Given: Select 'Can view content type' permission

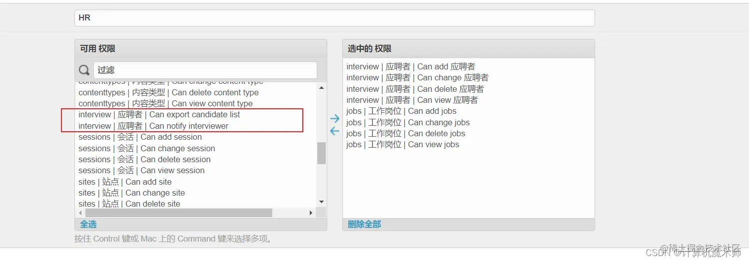Looking at the screenshot, I should 165,103.
